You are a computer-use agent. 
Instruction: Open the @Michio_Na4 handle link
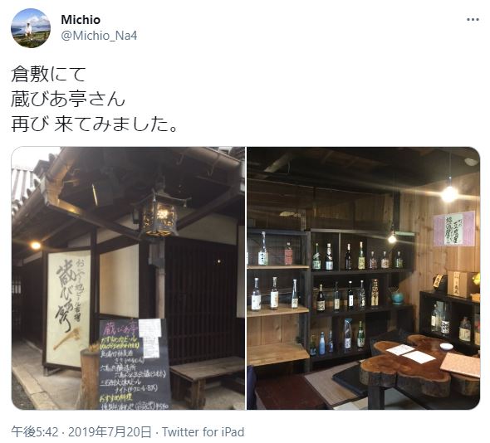click(x=99, y=36)
